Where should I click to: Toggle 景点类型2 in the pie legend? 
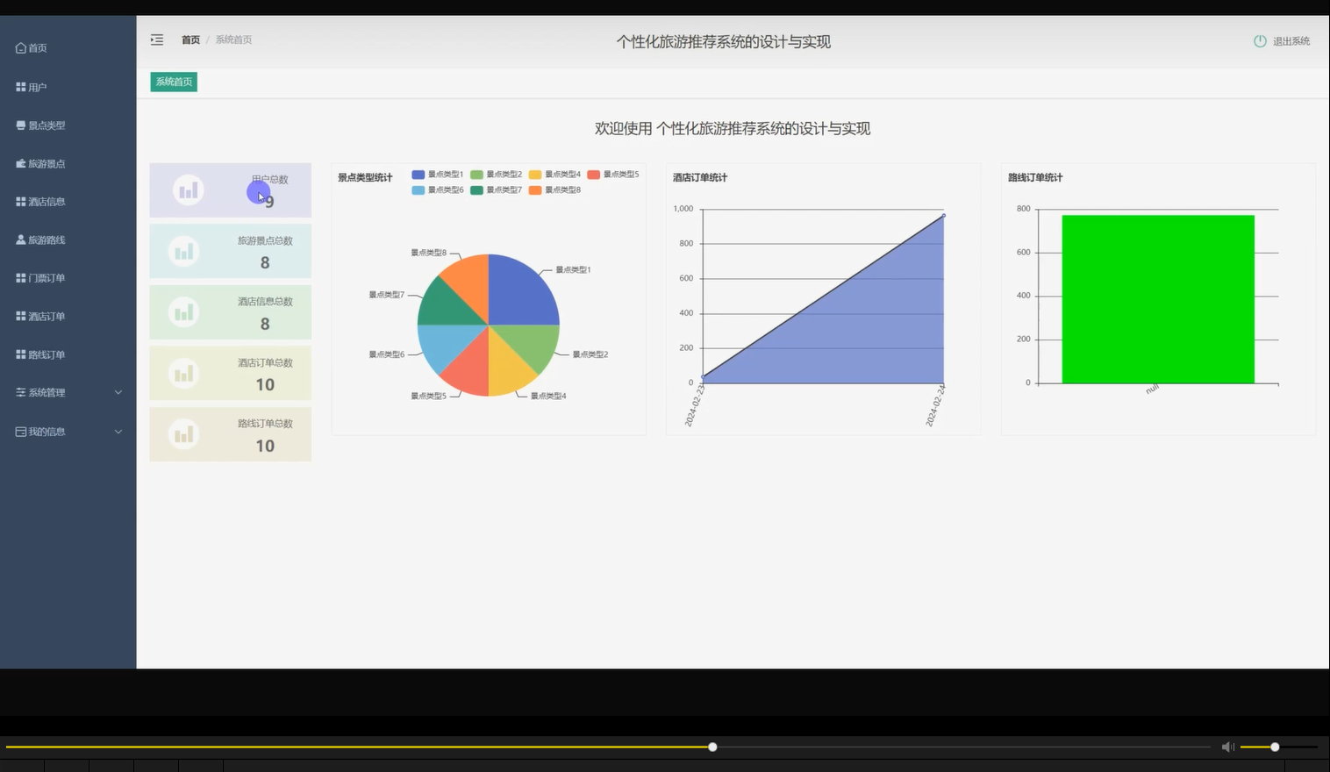click(496, 175)
